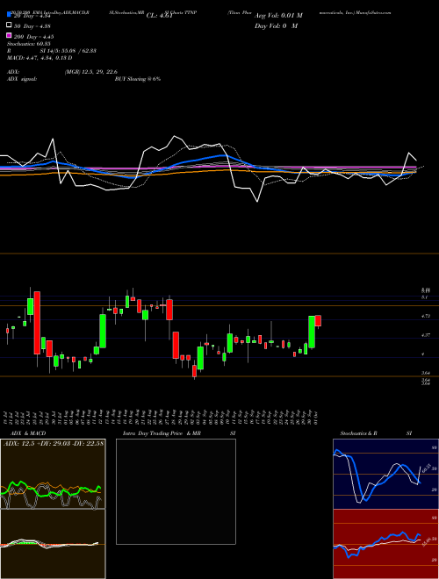The image size is (439, 579).
Task: Click the 4.37 price axis label
Action: (x=425, y=335)
